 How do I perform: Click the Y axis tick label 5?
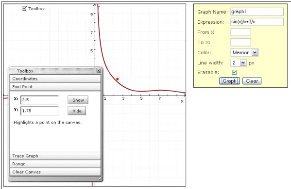[91, 50]
